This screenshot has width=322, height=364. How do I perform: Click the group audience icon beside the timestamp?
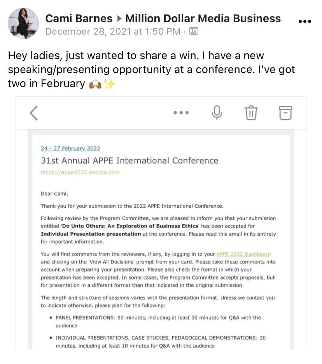click(x=193, y=31)
